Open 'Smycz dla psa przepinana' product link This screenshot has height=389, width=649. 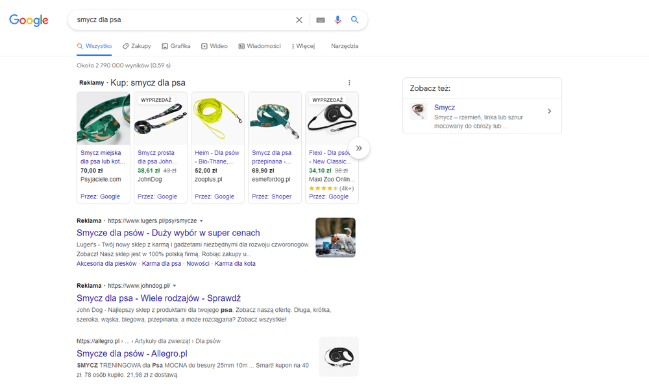tap(271, 157)
